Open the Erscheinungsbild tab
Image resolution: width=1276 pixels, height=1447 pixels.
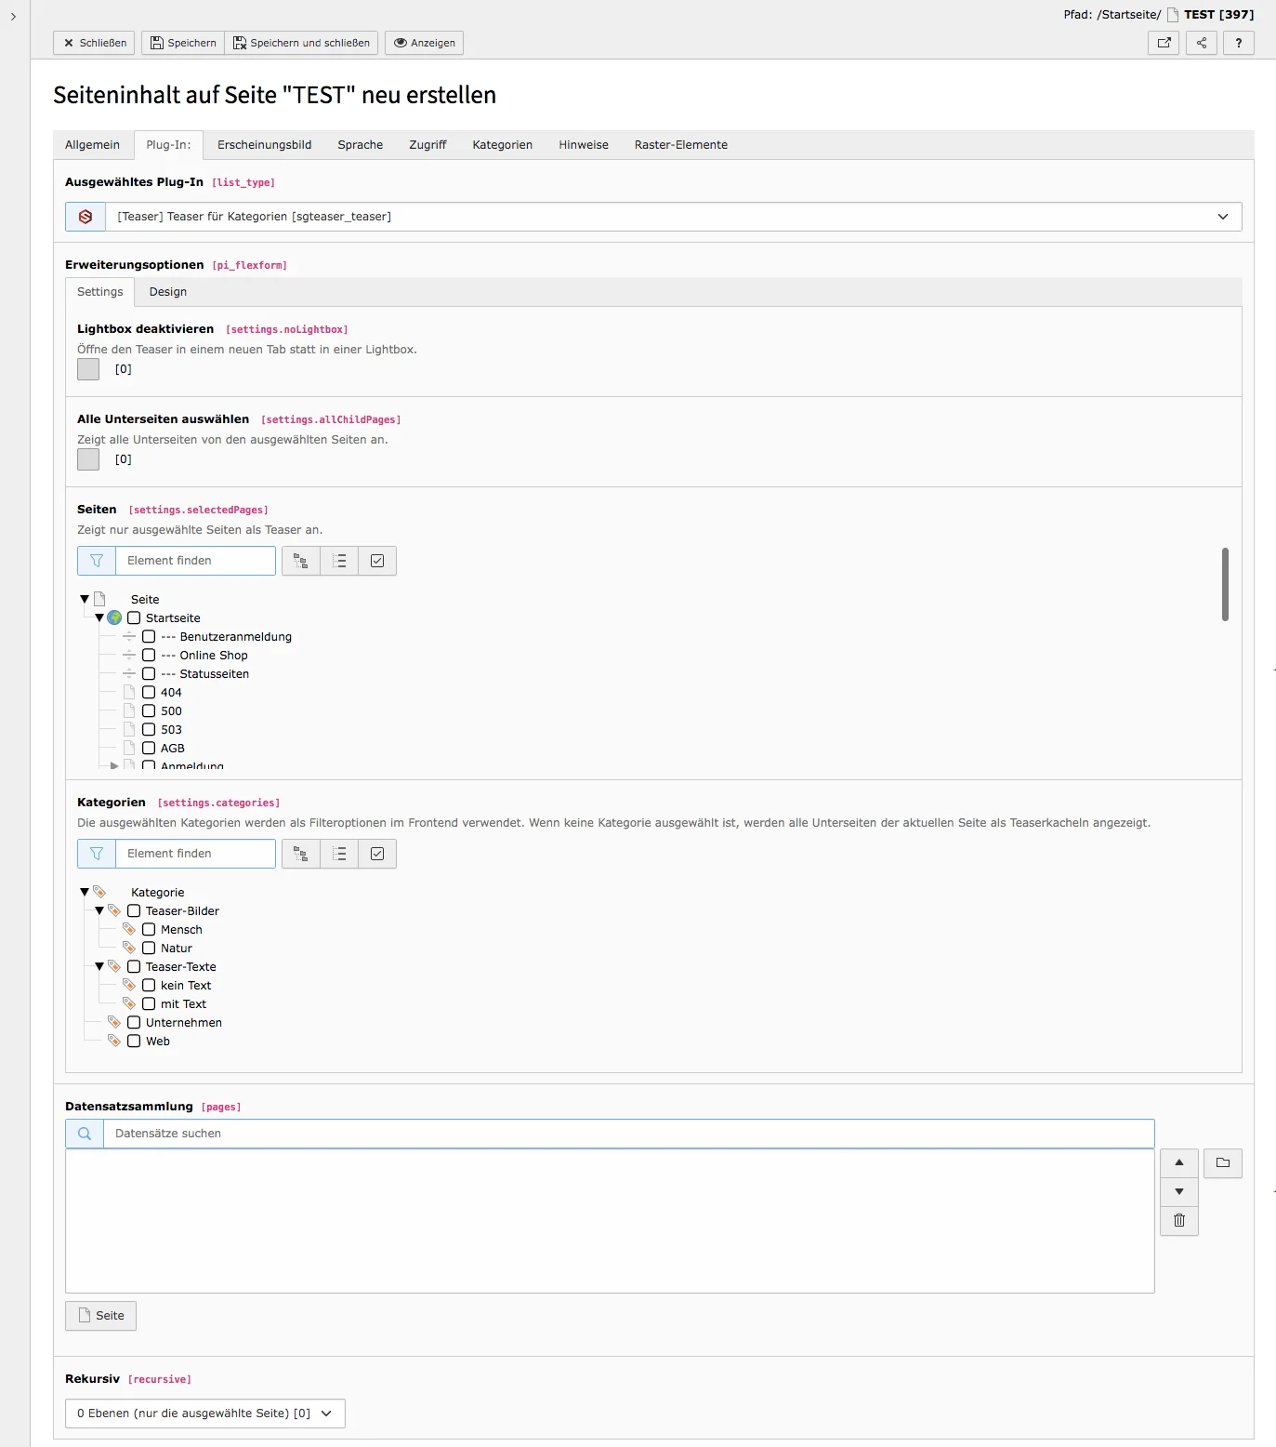(x=264, y=144)
